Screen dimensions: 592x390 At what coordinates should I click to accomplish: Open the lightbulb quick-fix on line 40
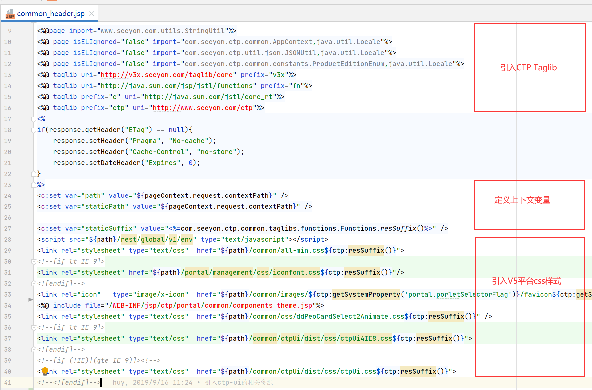pos(45,371)
